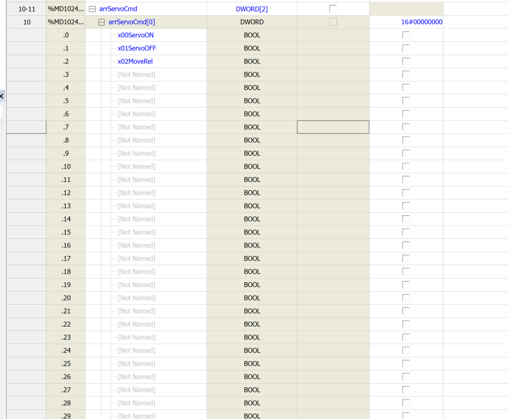
Task: Check the value box for bit .3
Action: [x=406, y=74]
